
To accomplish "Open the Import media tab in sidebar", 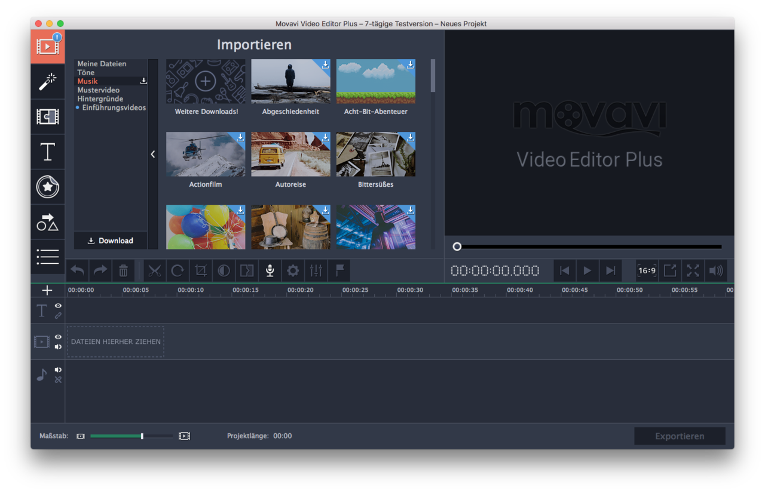I will [48, 47].
